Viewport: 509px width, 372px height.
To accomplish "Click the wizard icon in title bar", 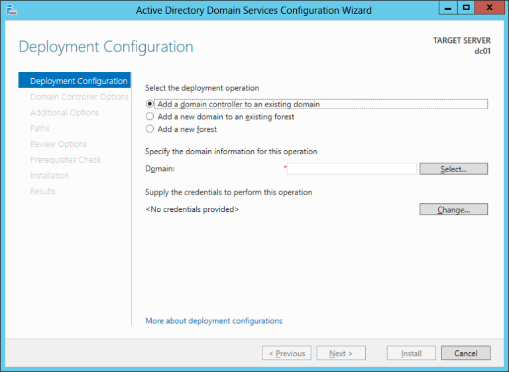I will (11, 10).
